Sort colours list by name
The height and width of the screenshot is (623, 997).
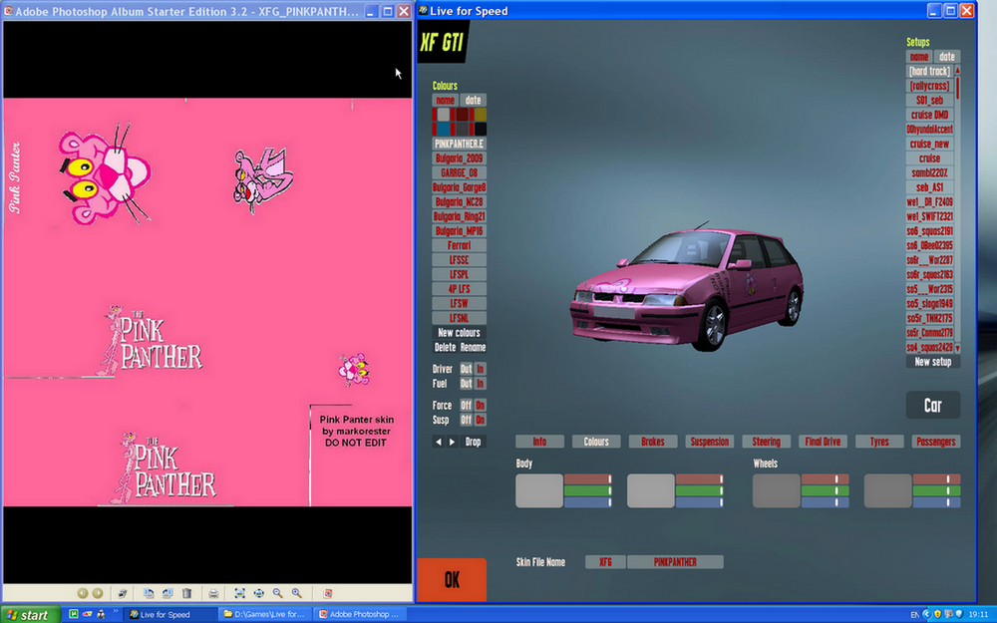445,101
